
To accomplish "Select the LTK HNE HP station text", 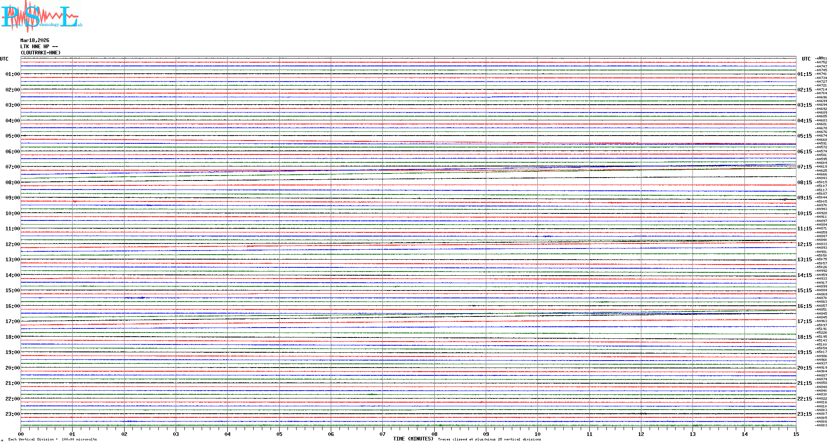I will (39, 47).
